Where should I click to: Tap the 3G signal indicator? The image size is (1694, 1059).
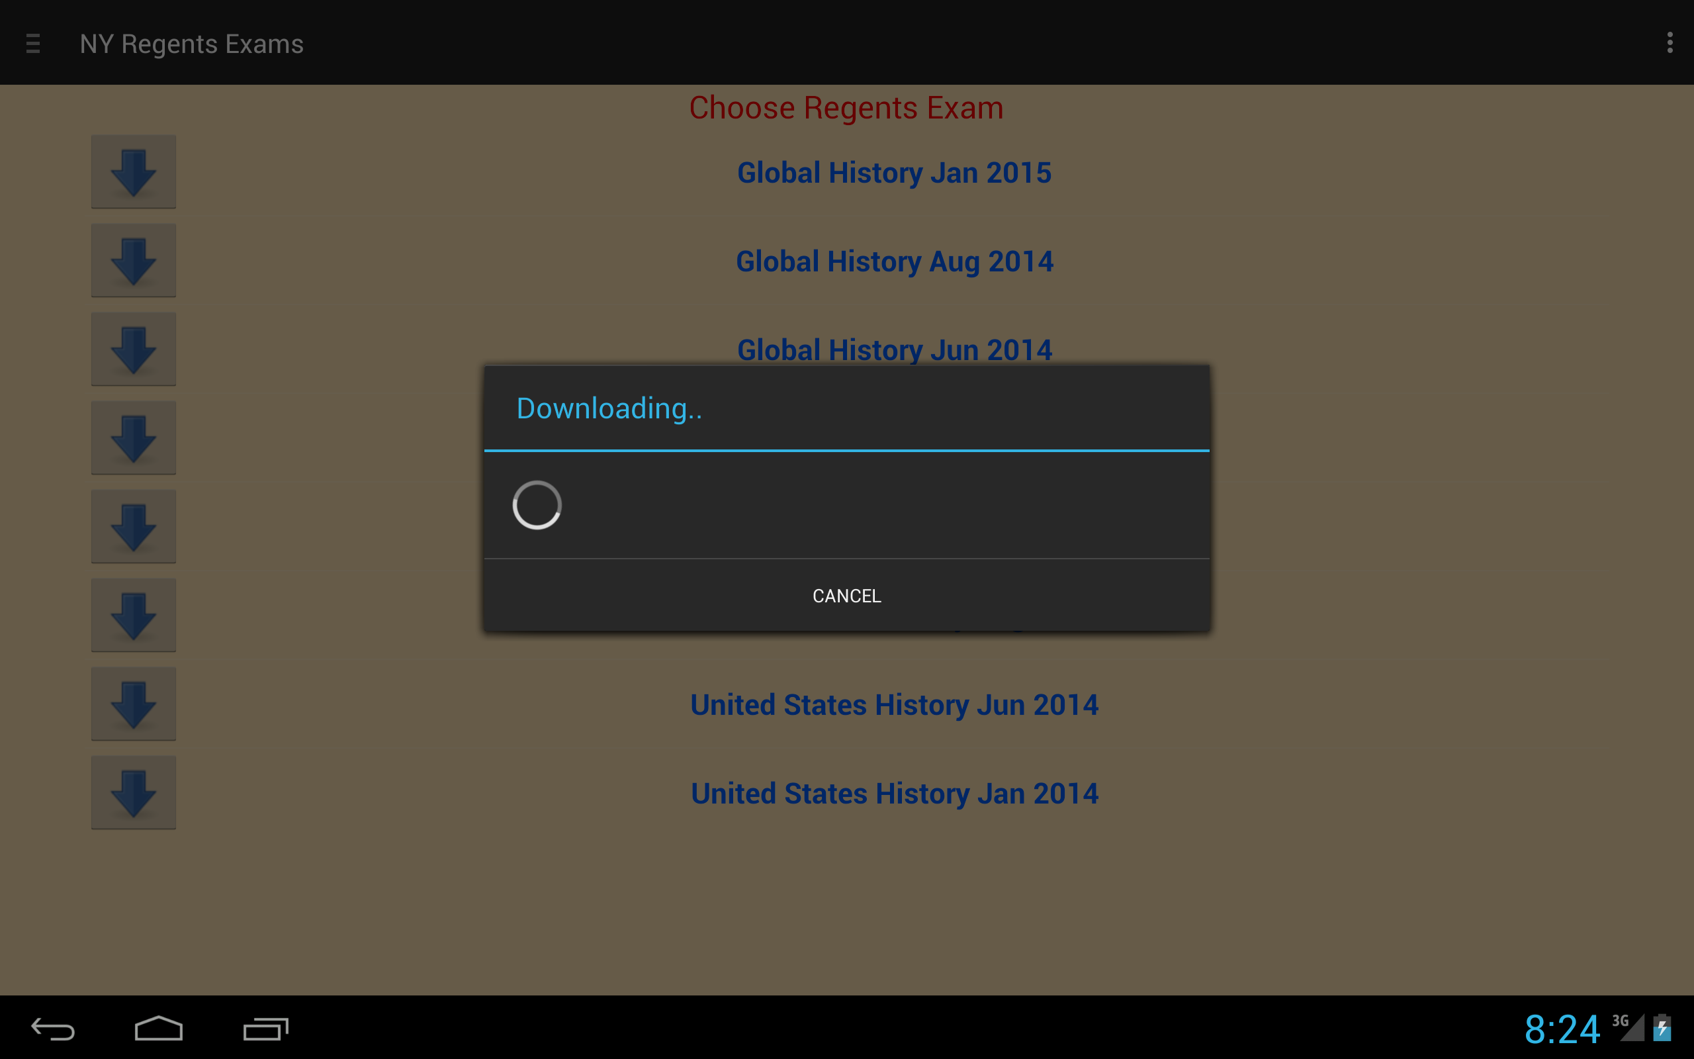[x=1628, y=1027]
